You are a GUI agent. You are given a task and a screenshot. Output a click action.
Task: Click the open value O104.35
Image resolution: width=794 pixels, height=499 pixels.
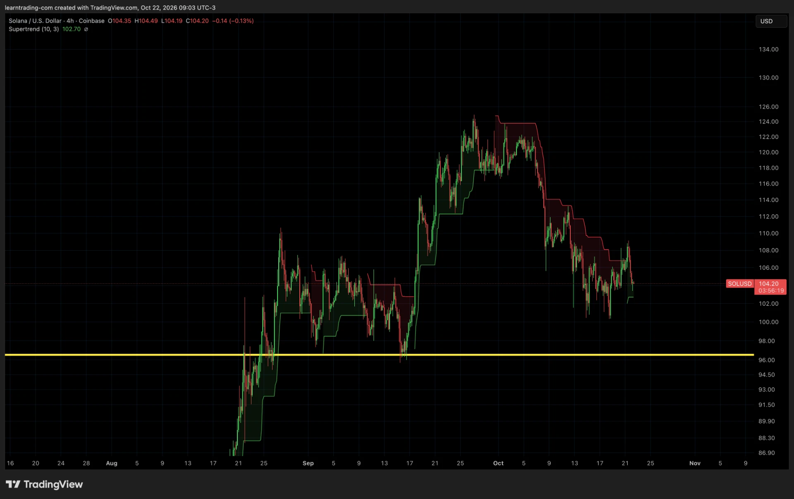point(120,21)
